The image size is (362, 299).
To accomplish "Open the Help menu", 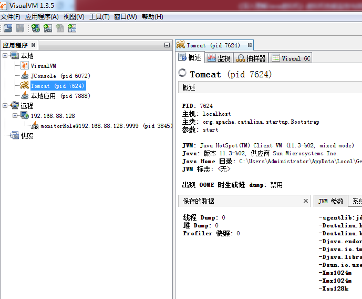I will [x=152, y=17].
